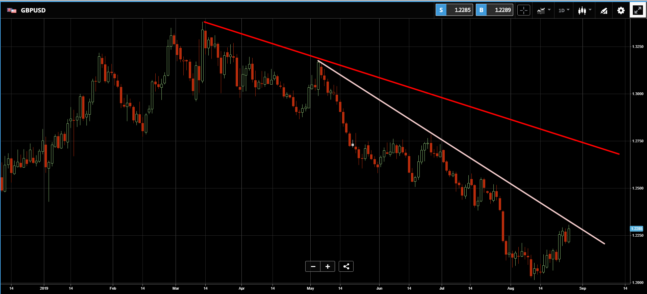The height and width of the screenshot is (294, 647).
Task: Toggle full screen chart view
Action: (x=638, y=10)
